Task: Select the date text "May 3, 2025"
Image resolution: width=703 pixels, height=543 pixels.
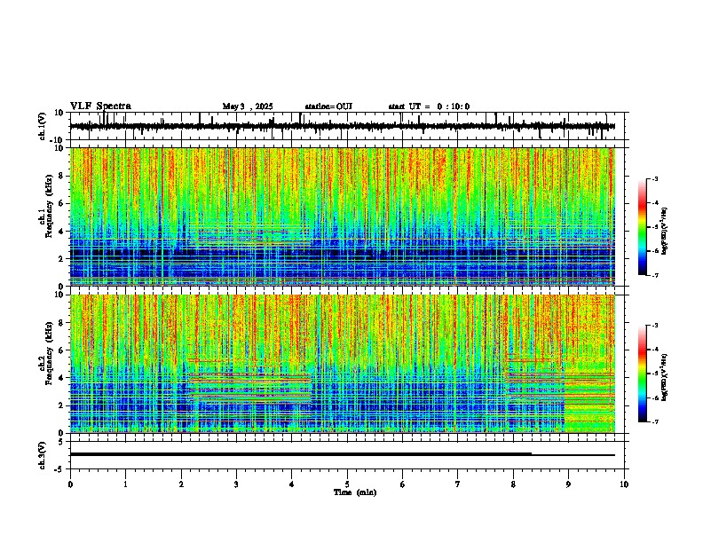Action: tap(248, 106)
